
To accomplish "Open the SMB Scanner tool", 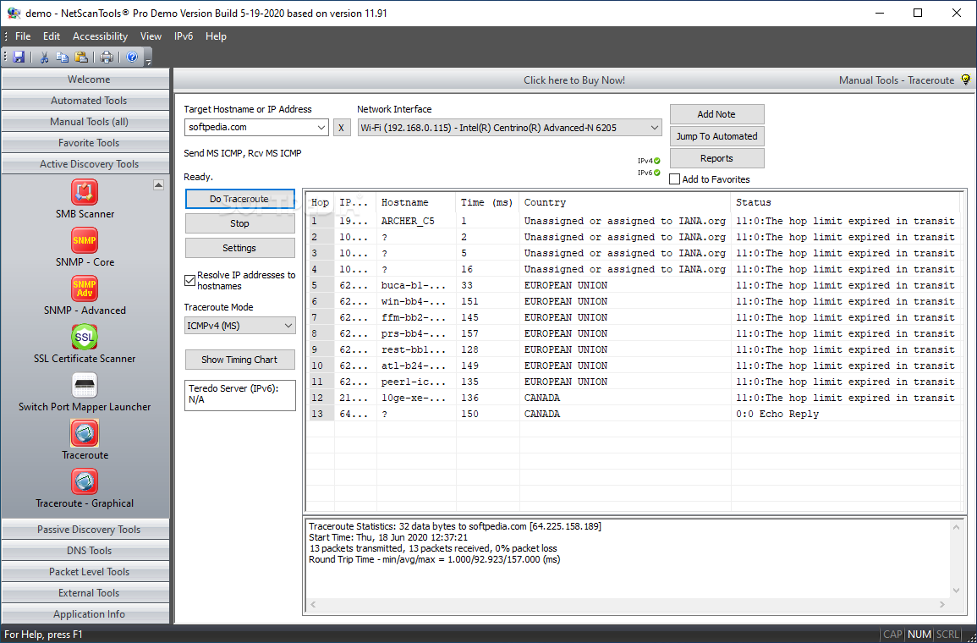I will pos(85,199).
